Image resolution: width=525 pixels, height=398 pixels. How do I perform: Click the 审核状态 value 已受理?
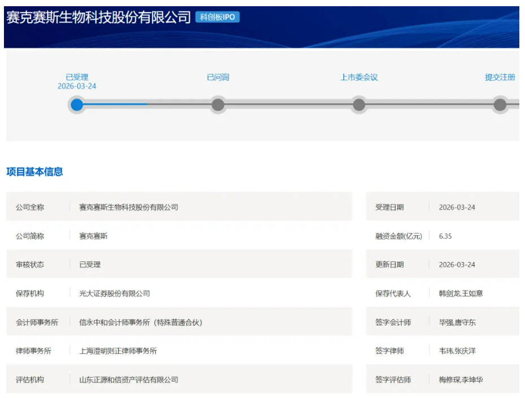point(90,265)
